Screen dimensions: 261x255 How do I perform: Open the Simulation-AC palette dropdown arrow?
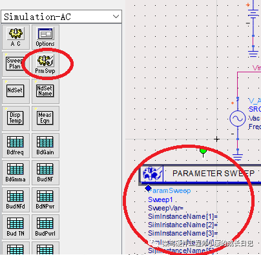116,17
